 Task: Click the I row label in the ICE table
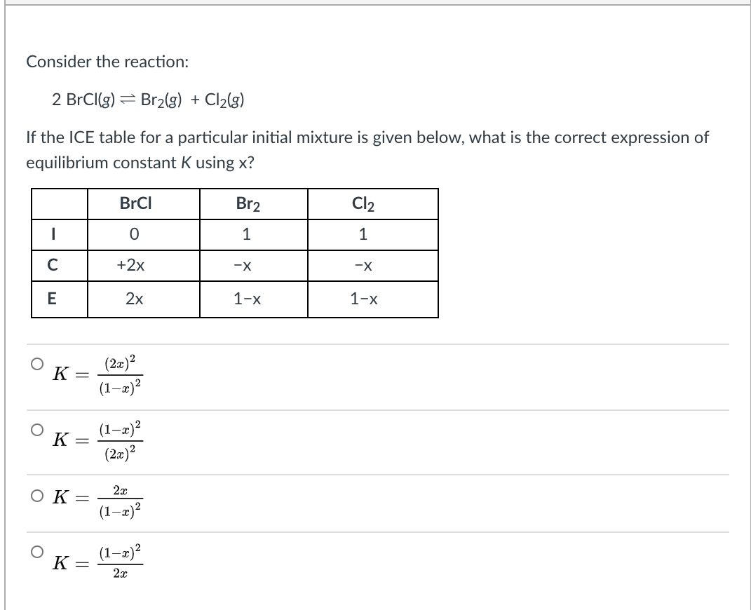pos(54,235)
